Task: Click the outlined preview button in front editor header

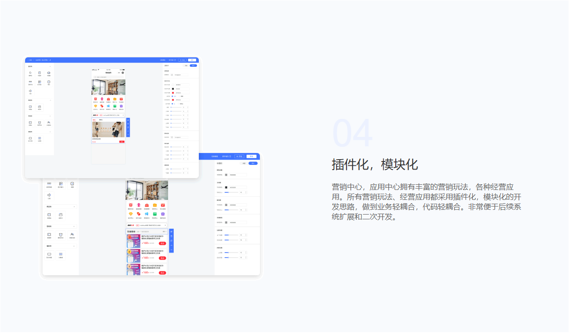Action: point(181,60)
